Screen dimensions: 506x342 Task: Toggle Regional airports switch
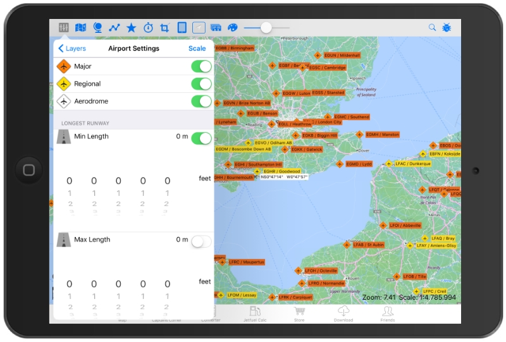[x=201, y=84]
